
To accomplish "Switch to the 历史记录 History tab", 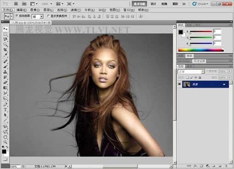I will (x=200, y=61).
